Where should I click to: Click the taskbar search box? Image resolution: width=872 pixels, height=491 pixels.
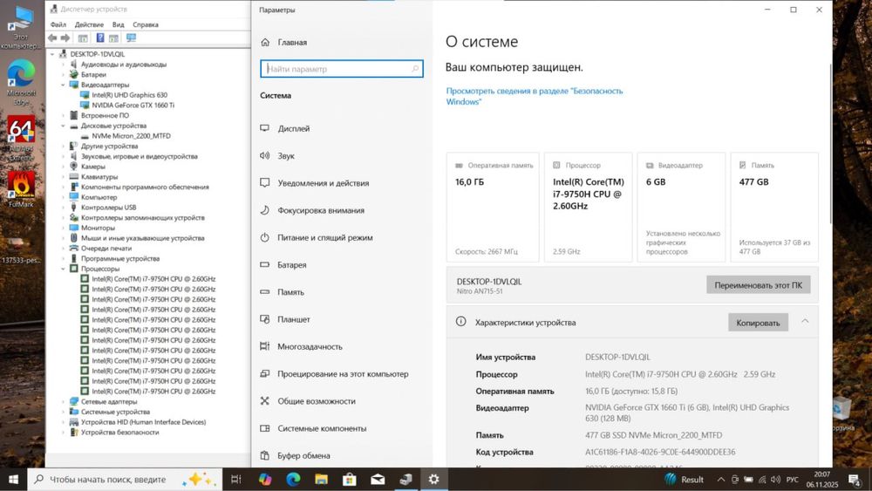pyautogui.click(x=125, y=480)
